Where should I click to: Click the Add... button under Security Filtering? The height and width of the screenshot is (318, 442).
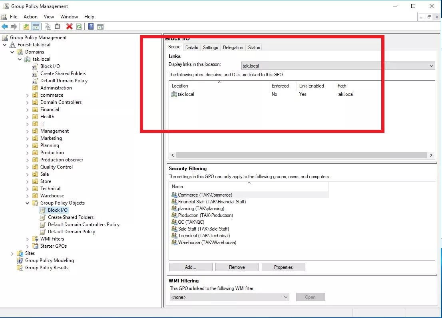tap(191, 267)
